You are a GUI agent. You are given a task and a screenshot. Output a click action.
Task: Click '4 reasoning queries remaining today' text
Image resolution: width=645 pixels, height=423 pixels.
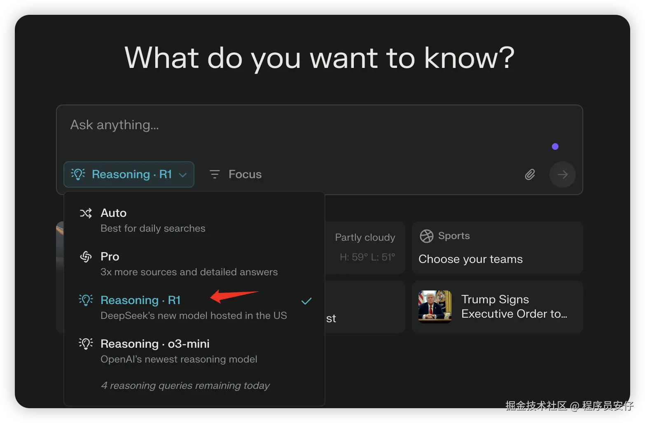[x=185, y=386]
